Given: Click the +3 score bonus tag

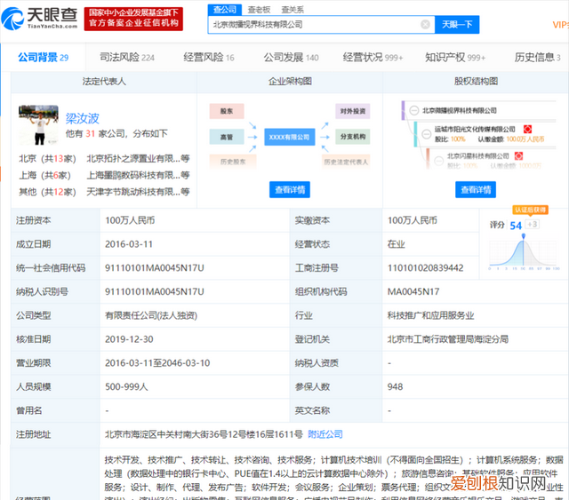Looking at the screenshot, I should tap(533, 225).
